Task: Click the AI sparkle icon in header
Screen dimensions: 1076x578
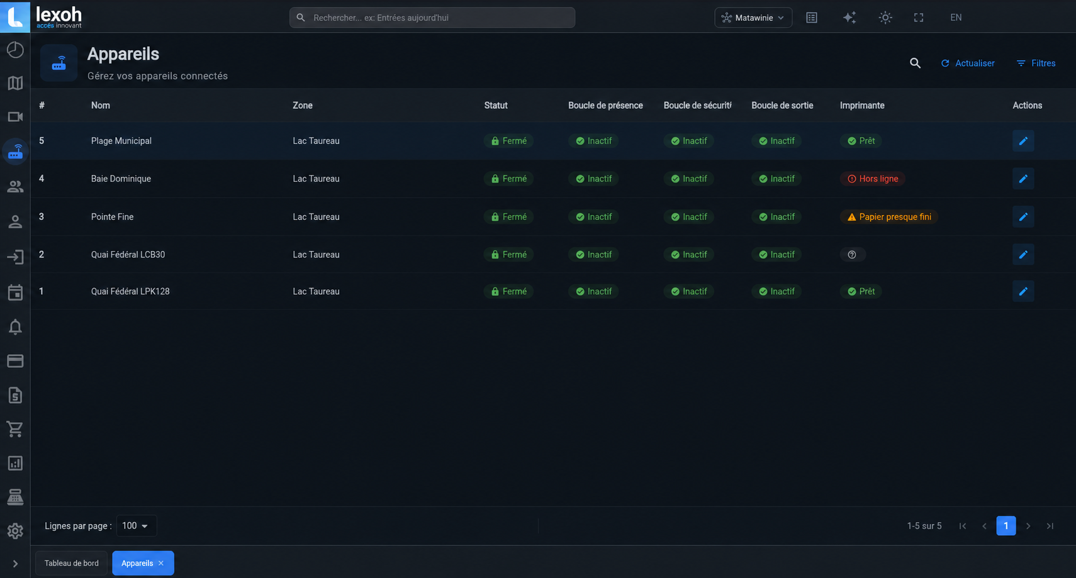Action: (849, 18)
